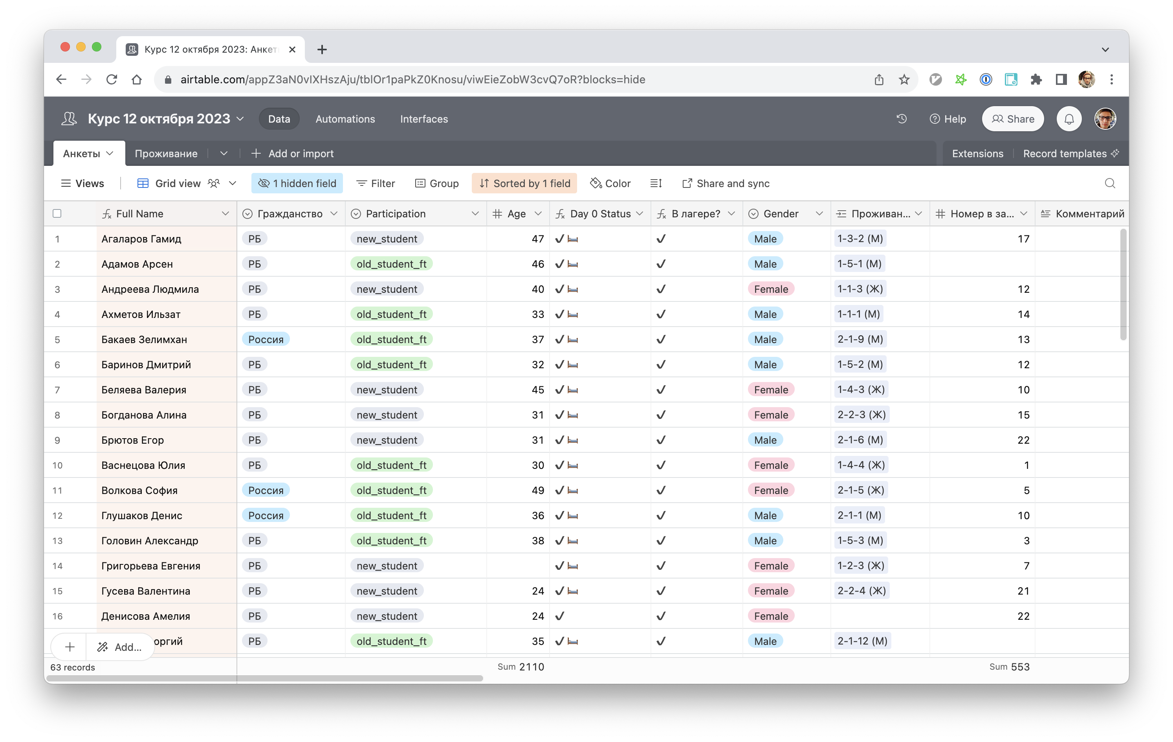
Task: Open the extensions puzzle icon
Action: (x=1036, y=79)
